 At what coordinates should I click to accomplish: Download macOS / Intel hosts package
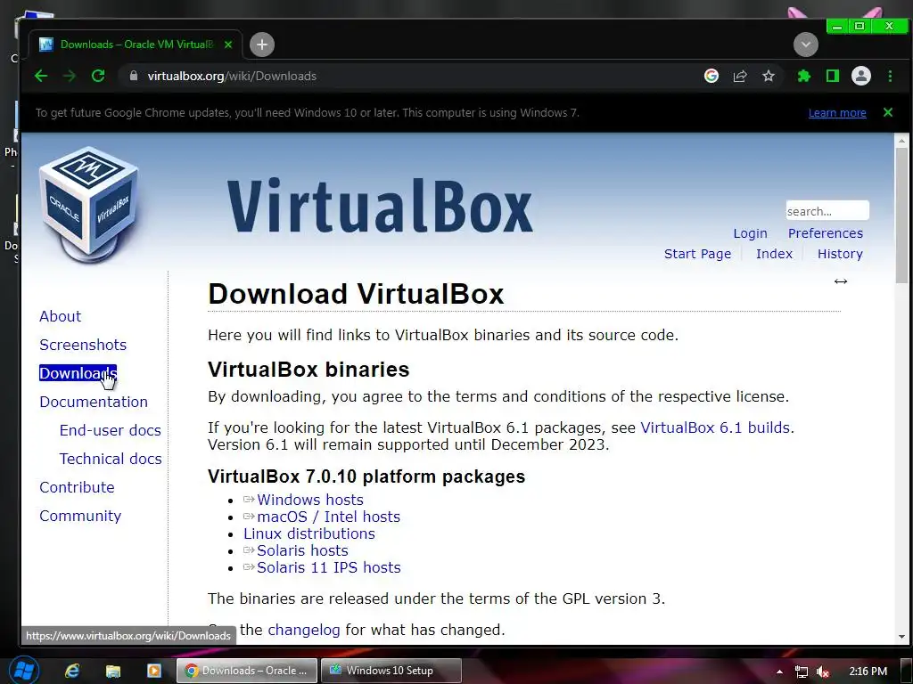(328, 517)
